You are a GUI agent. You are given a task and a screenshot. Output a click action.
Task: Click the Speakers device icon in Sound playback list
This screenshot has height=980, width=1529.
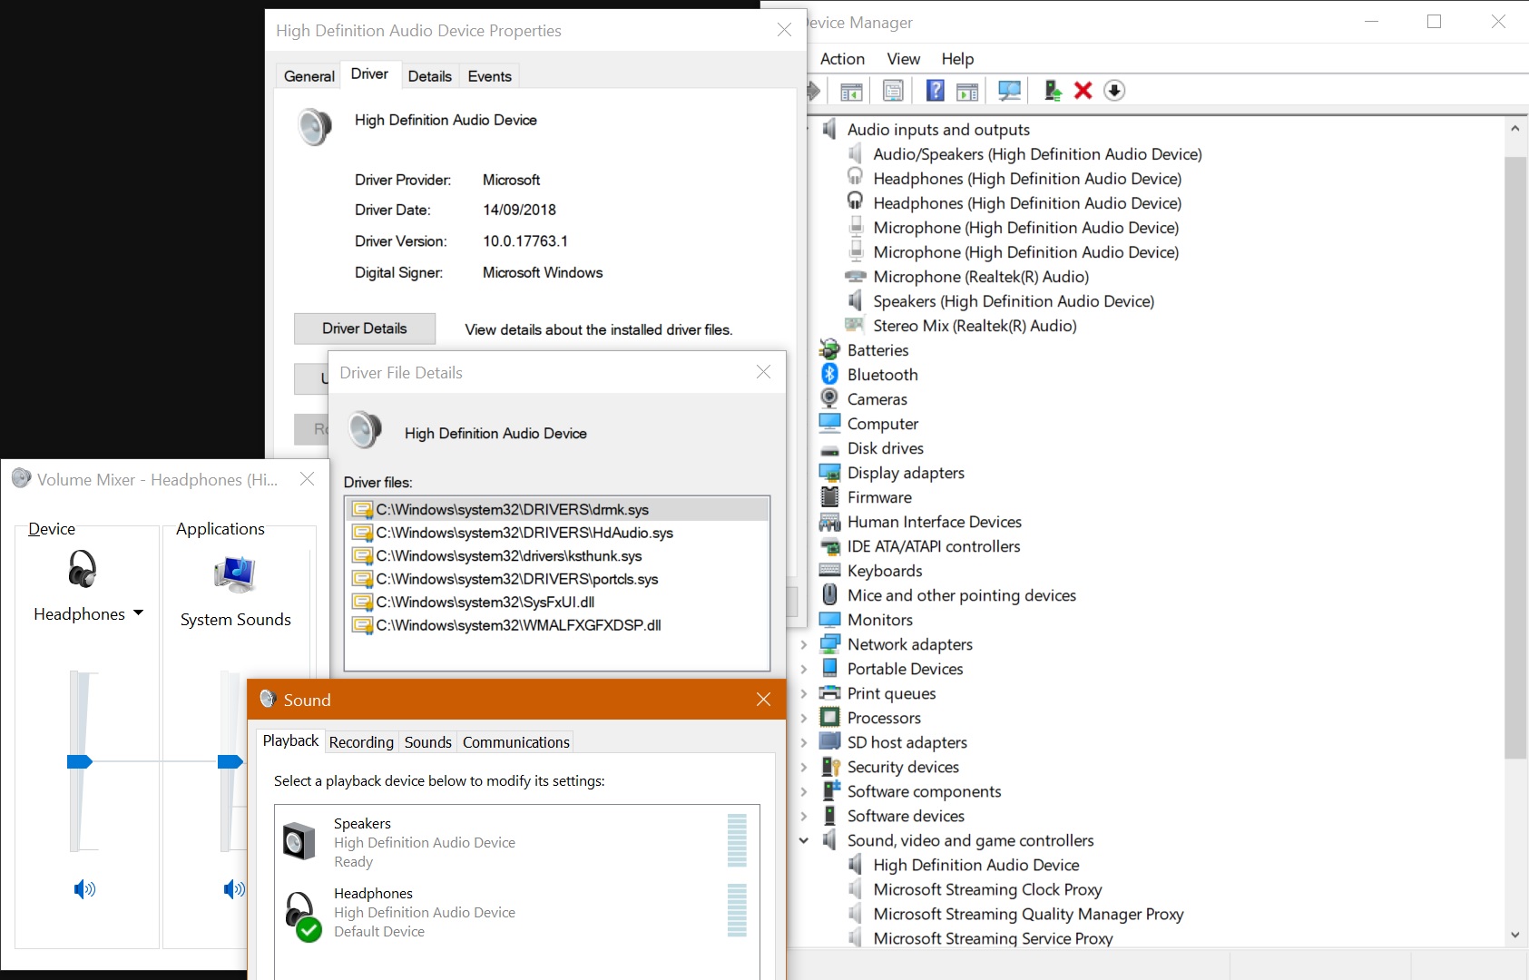tap(299, 841)
